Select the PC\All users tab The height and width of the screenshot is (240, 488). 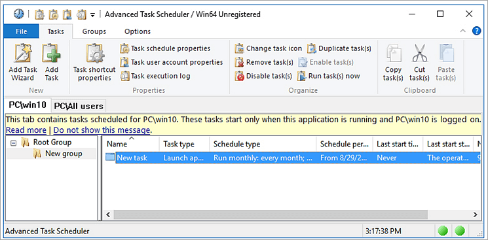point(79,106)
